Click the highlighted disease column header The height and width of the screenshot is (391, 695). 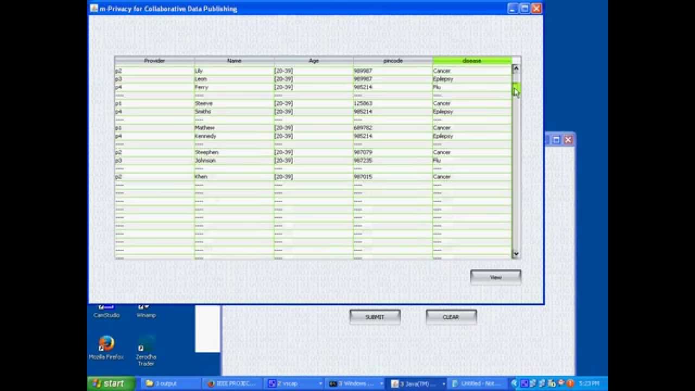click(472, 61)
